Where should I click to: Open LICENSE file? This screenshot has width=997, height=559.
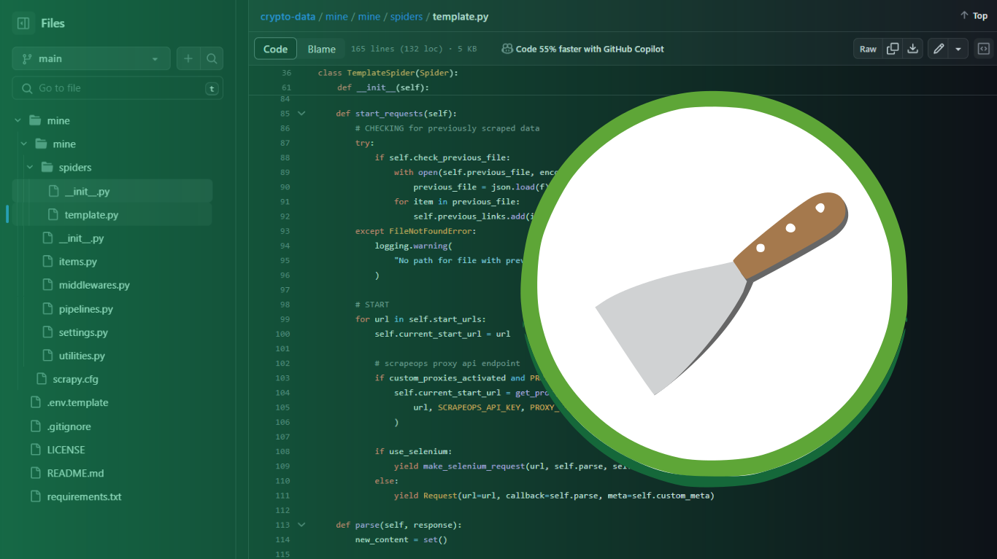(x=66, y=450)
